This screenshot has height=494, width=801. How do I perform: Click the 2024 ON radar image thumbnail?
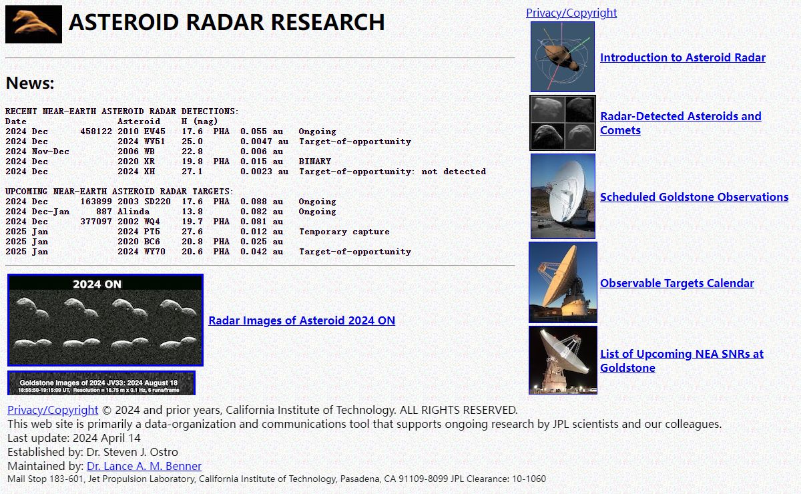pos(105,320)
